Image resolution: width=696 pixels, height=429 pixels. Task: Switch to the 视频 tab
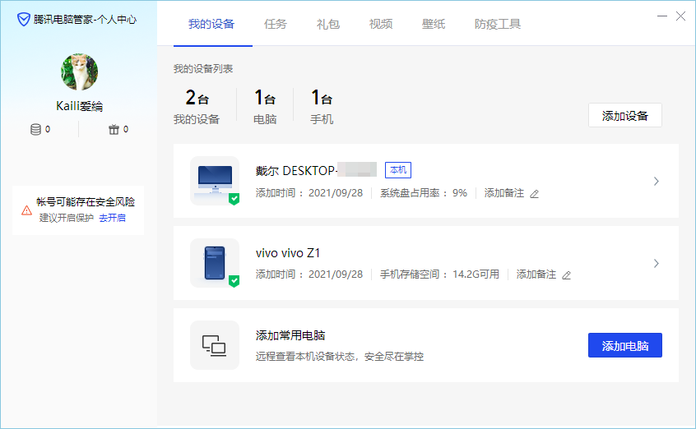click(381, 24)
